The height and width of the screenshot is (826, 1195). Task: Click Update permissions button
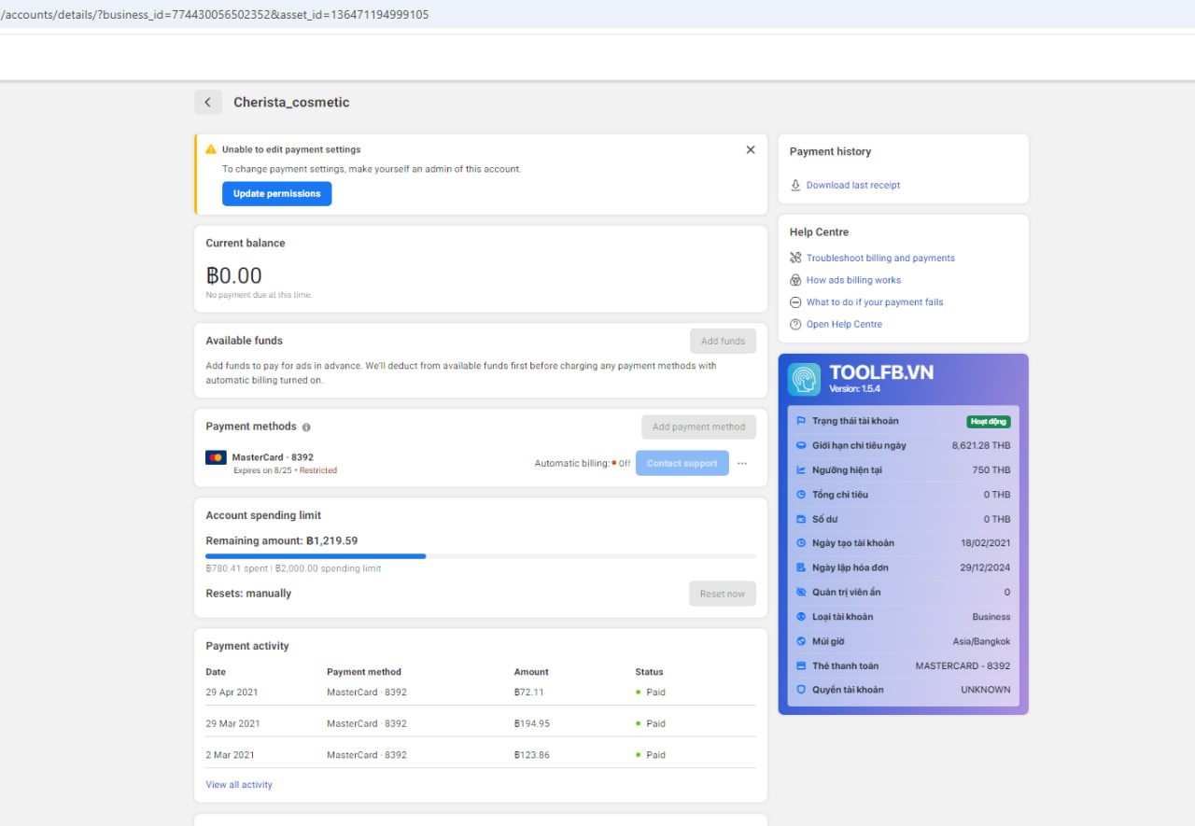click(276, 194)
